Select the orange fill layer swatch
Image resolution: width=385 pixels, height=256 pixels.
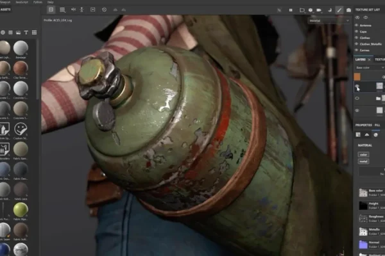pyautogui.click(x=357, y=76)
